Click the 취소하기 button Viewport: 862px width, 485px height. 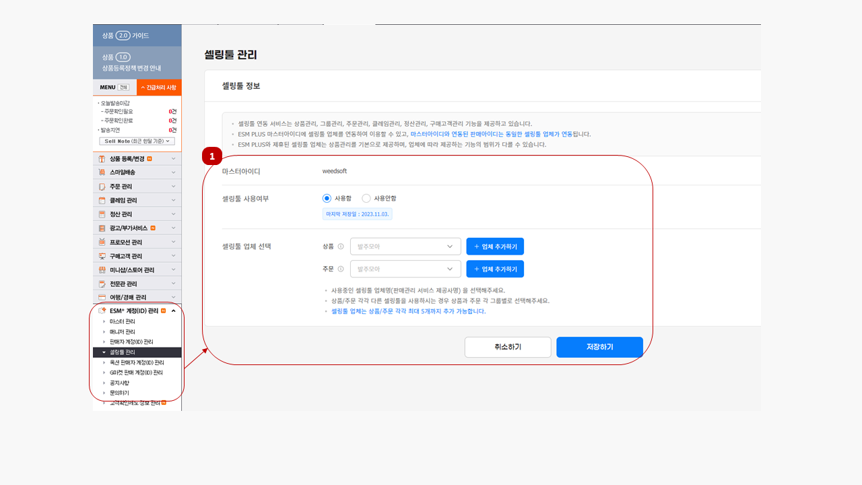508,347
